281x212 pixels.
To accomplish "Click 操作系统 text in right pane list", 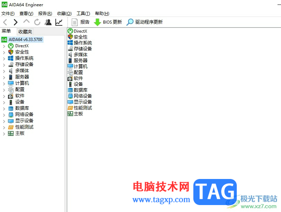I will 83,43.
